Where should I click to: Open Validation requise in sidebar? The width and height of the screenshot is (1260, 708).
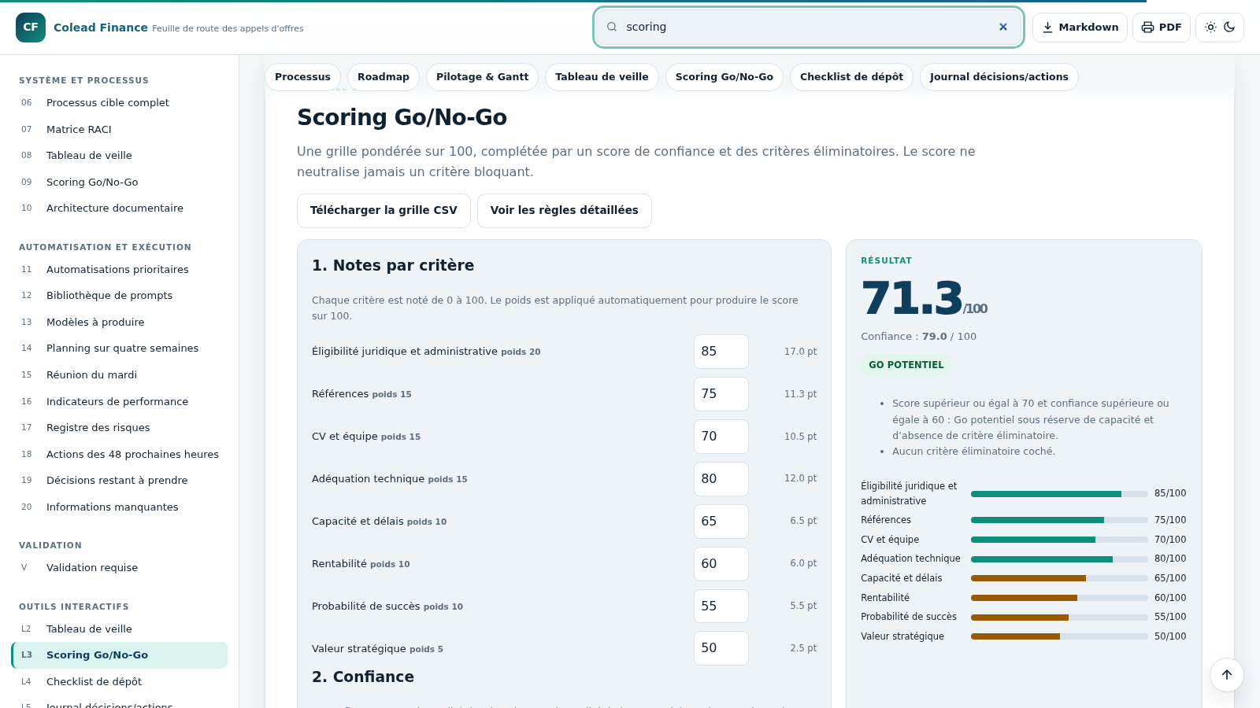[120, 568]
